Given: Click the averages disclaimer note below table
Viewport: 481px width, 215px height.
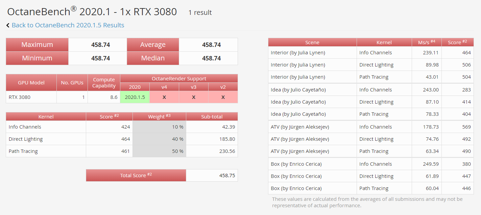Looking at the screenshot, I should point(367,202).
